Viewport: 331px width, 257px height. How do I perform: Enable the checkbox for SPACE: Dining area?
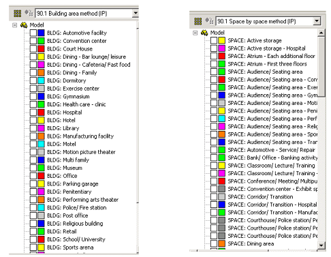tap(214, 243)
